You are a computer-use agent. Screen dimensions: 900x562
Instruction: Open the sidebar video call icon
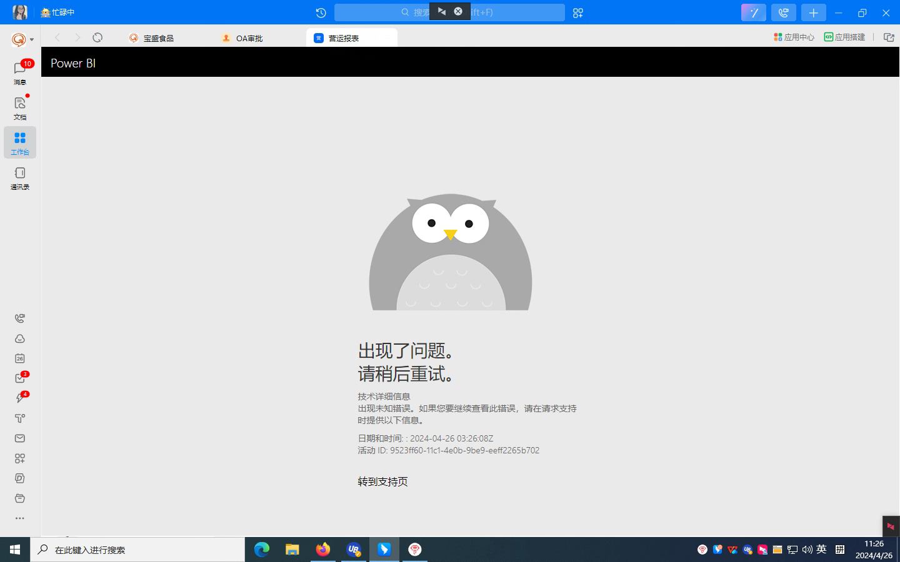[x=20, y=318]
